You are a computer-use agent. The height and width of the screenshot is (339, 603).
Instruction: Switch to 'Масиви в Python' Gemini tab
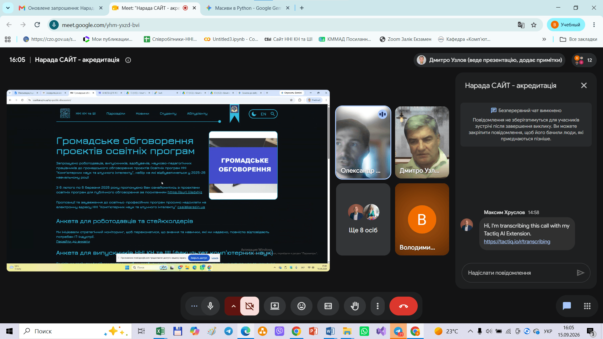[x=248, y=8]
